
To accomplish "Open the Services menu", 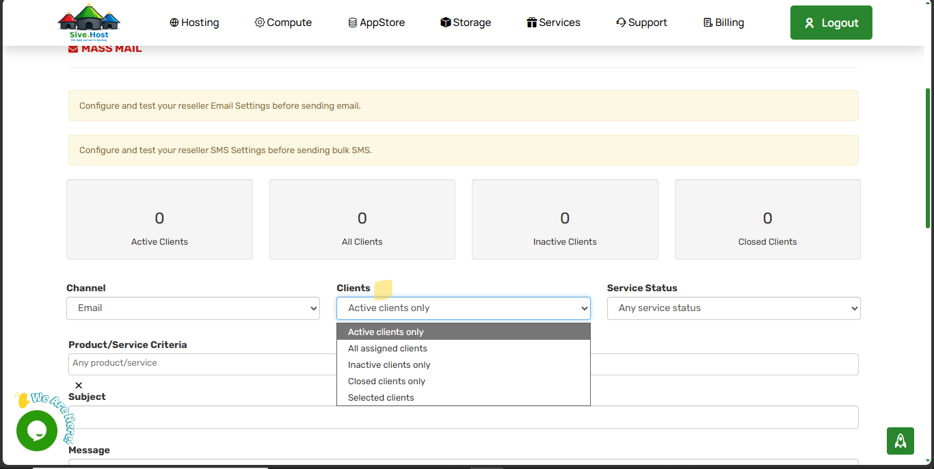I will point(553,23).
